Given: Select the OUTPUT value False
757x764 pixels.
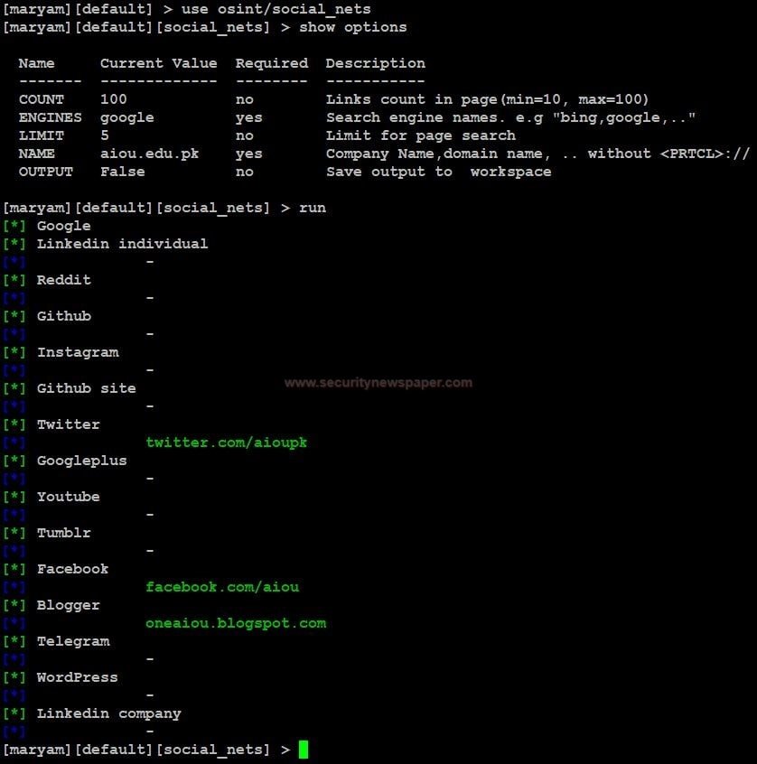Looking at the screenshot, I should coord(122,172).
